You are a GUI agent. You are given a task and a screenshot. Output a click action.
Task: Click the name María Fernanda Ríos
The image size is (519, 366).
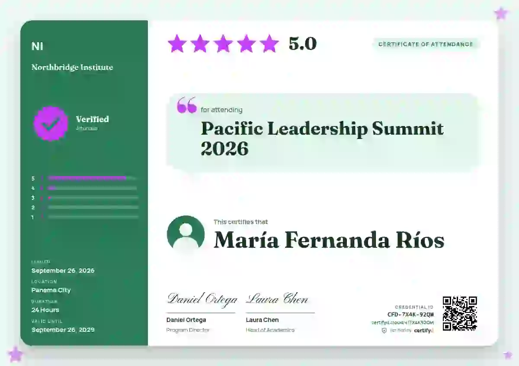(329, 240)
